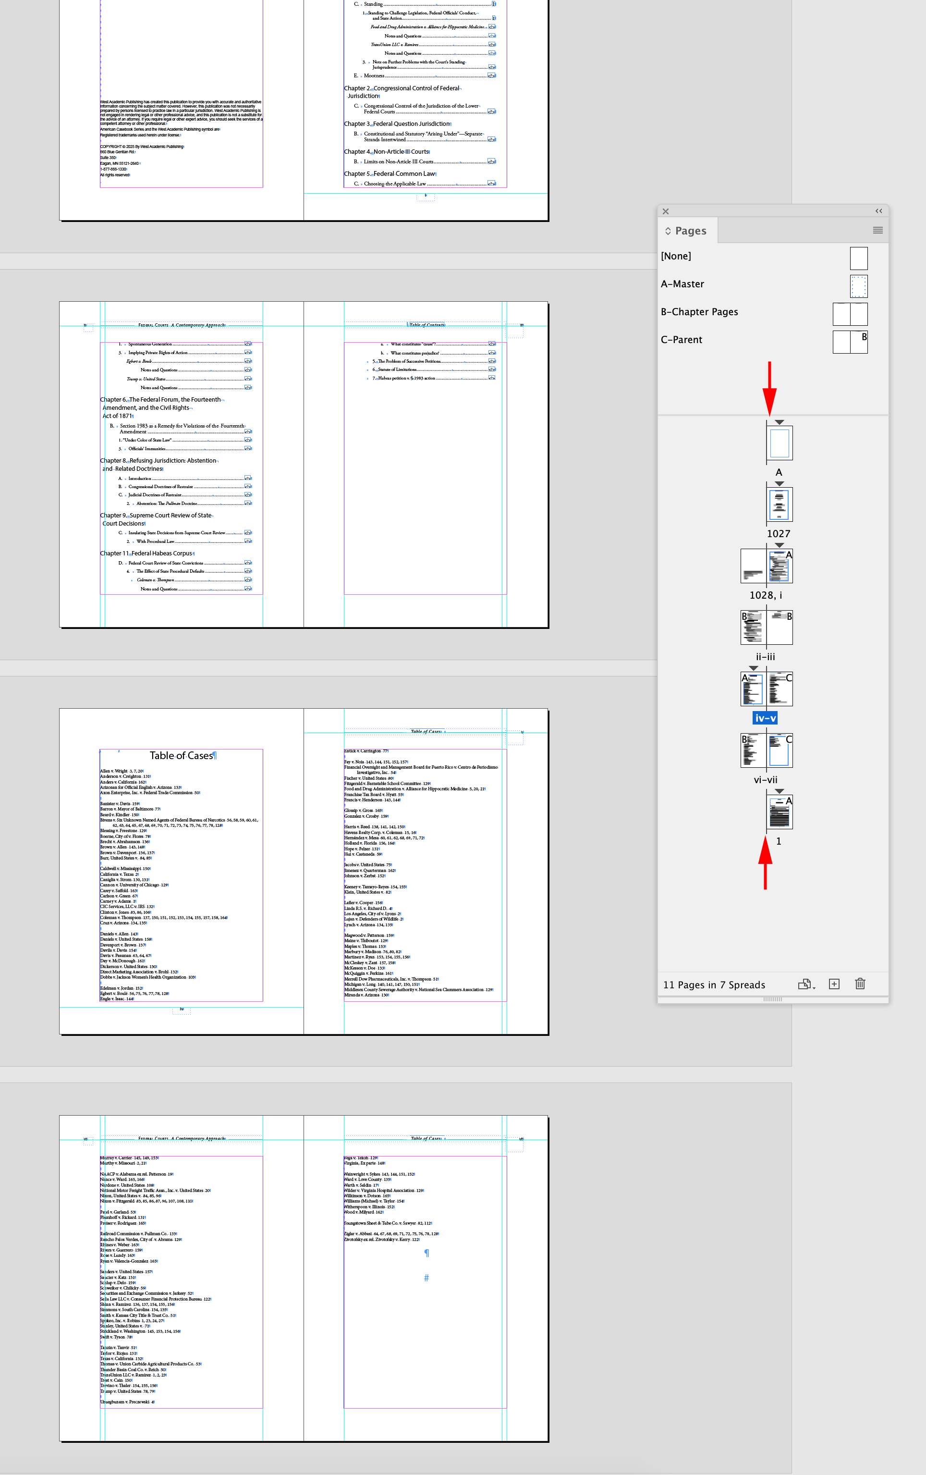Image resolution: width=926 pixels, height=1475 pixels.
Task: Collapse the Pages panel to icons
Action: [x=879, y=211]
